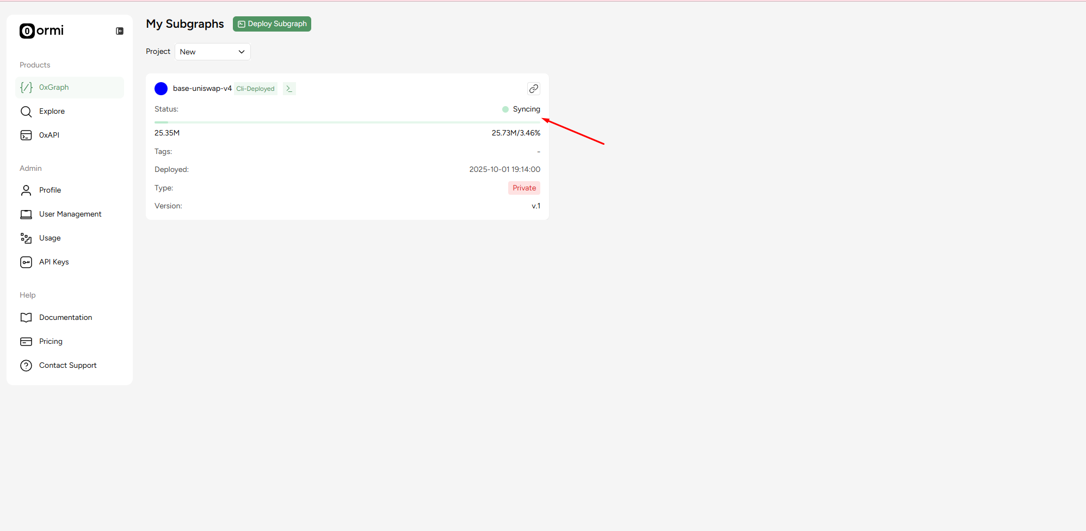The width and height of the screenshot is (1086, 531).
Task: Click the Explore magnifier icon
Action: pyautogui.click(x=26, y=112)
